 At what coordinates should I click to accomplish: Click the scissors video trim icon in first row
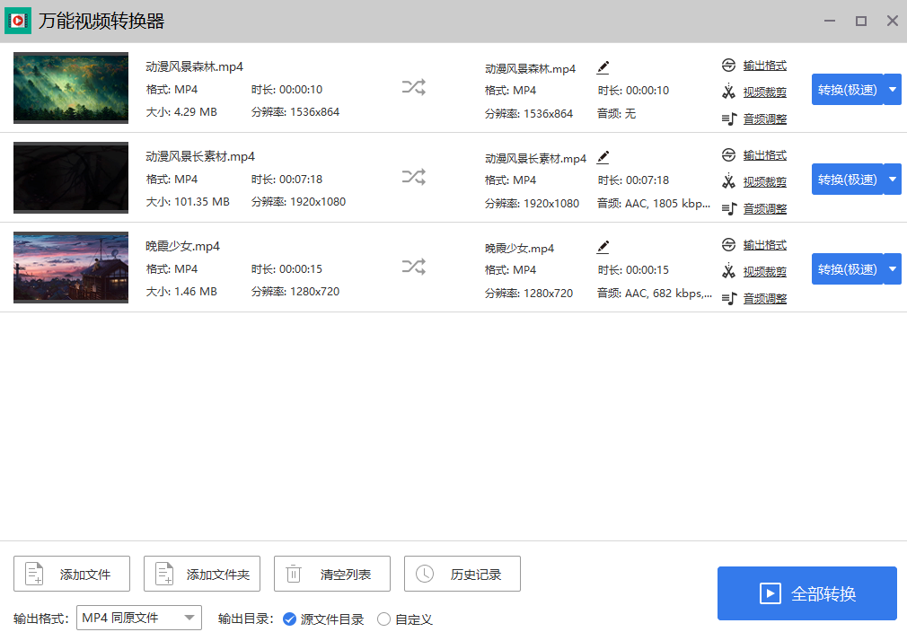[x=728, y=92]
